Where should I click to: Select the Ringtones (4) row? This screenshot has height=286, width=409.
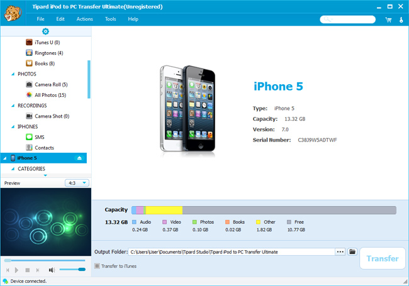click(x=44, y=53)
